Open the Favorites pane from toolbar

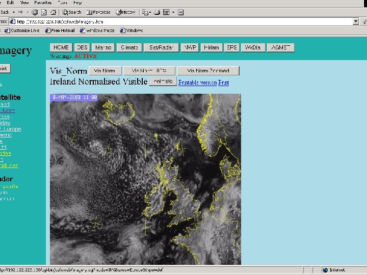tap(98, 12)
